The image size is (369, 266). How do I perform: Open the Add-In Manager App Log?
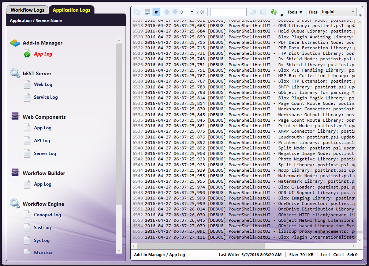pos(43,54)
